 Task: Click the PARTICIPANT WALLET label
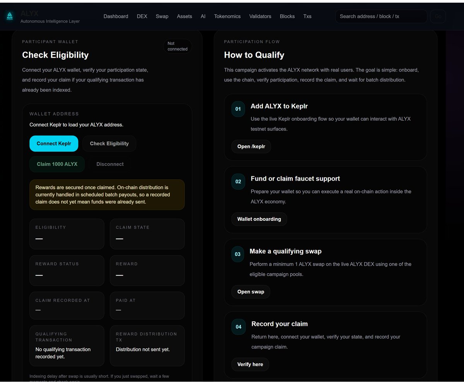click(x=50, y=41)
